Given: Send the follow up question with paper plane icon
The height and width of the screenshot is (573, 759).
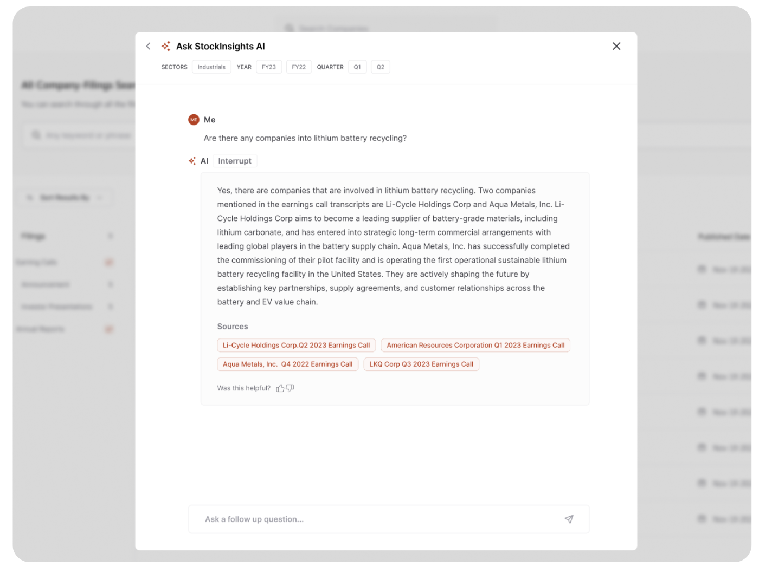Looking at the screenshot, I should point(569,519).
